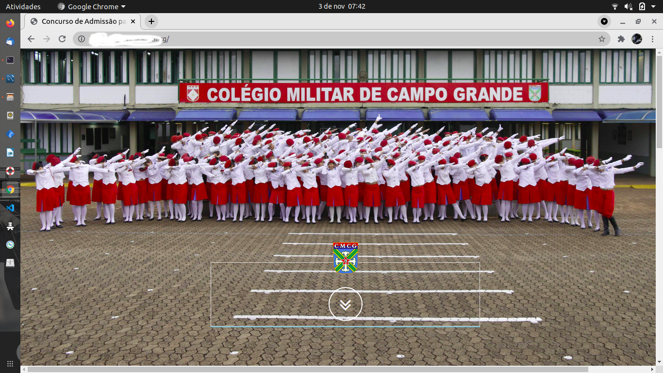Bookmark the page using the star icon
Image resolution: width=663 pixels, height=373 pixels.
pos(602,38)
